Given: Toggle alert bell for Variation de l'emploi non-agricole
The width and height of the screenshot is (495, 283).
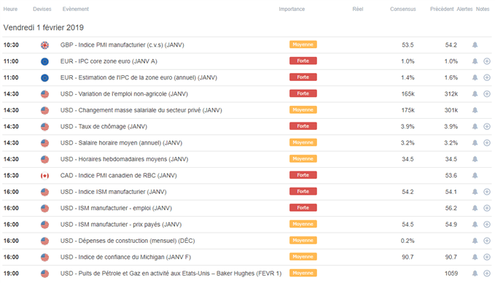Looking at the screenshot, I should pyautogui.click(x=475, y=94).
